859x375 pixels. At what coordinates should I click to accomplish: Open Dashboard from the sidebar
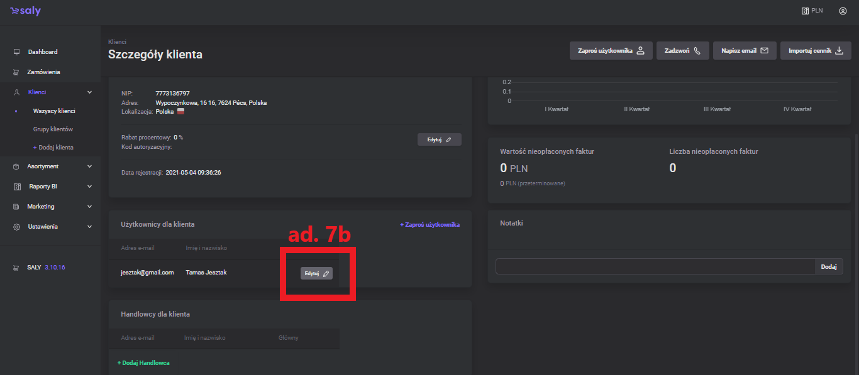[x=42, y=52]
